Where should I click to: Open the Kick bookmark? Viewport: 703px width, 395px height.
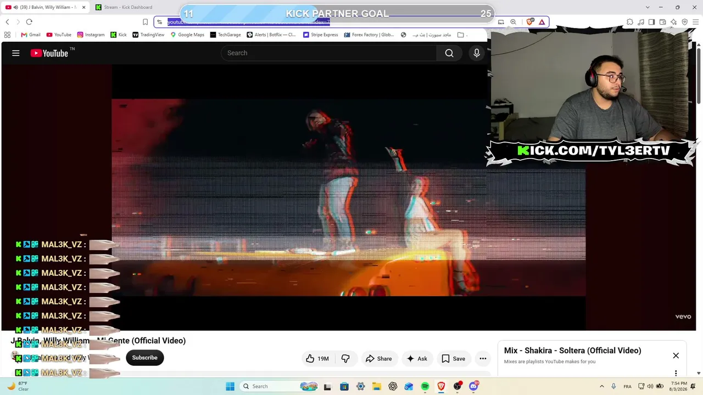tap(119, 35)
